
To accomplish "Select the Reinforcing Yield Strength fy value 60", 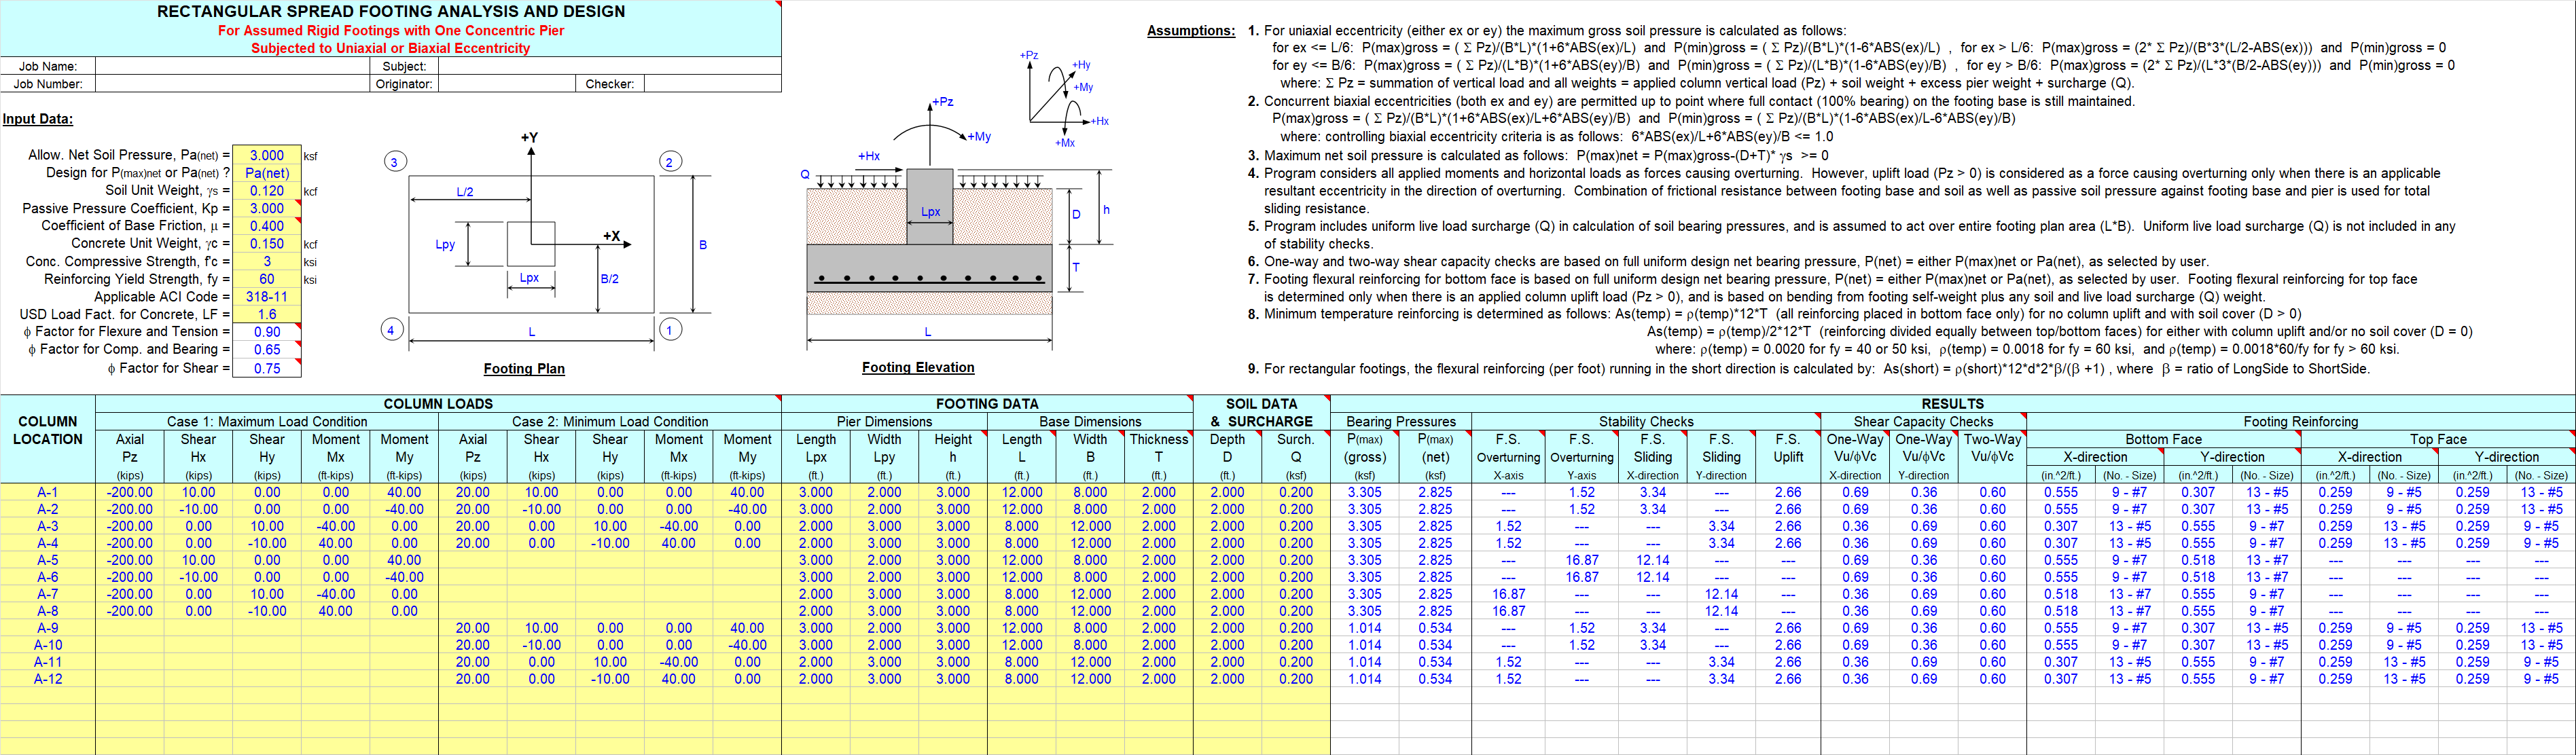I will (x=267, y=279).
